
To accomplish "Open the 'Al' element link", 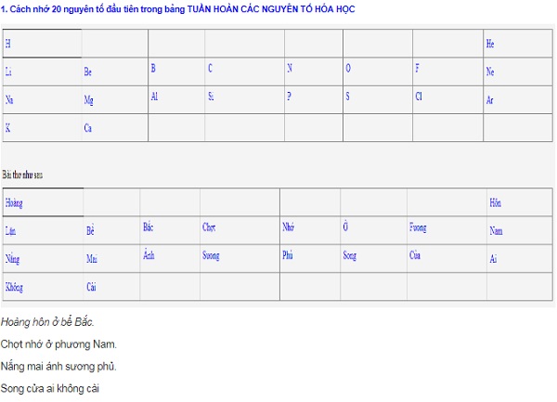I will (154, 96).
